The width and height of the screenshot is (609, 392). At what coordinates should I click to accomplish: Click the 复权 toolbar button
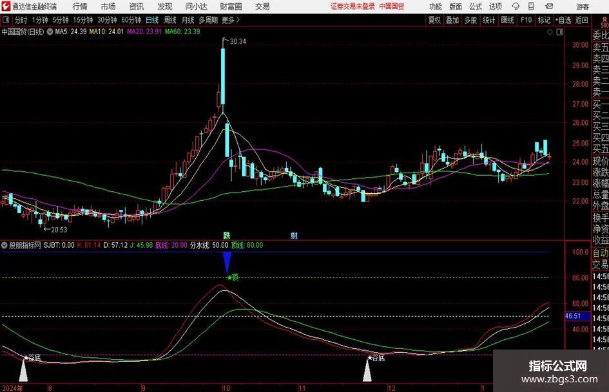[x=434, y=20]
